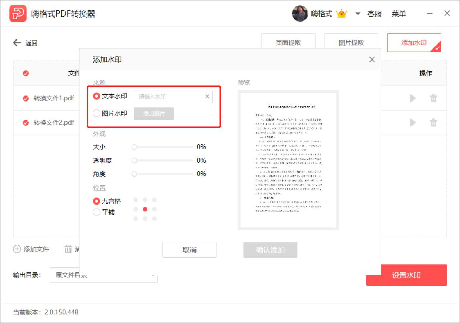Adjust the 角度 slider handle

134,174
